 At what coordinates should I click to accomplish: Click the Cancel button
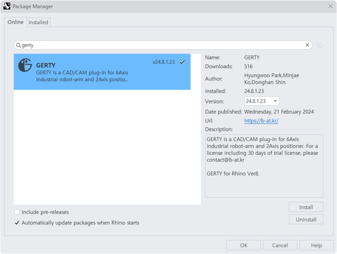tap(280, 245)
